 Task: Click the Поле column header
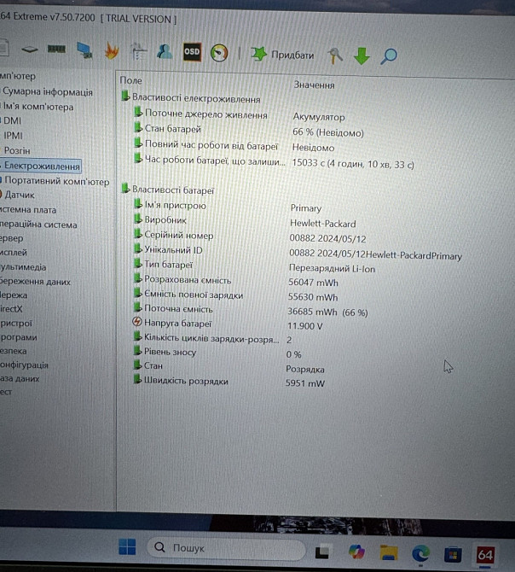point(131,80)
